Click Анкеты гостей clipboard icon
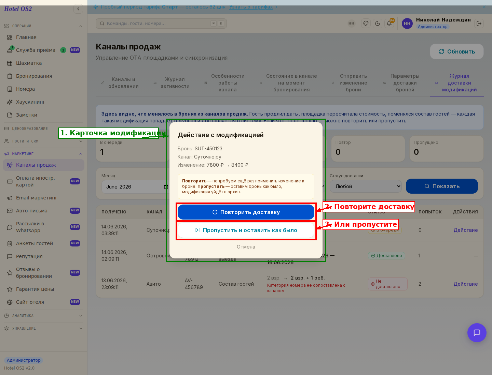 point(10,243)
